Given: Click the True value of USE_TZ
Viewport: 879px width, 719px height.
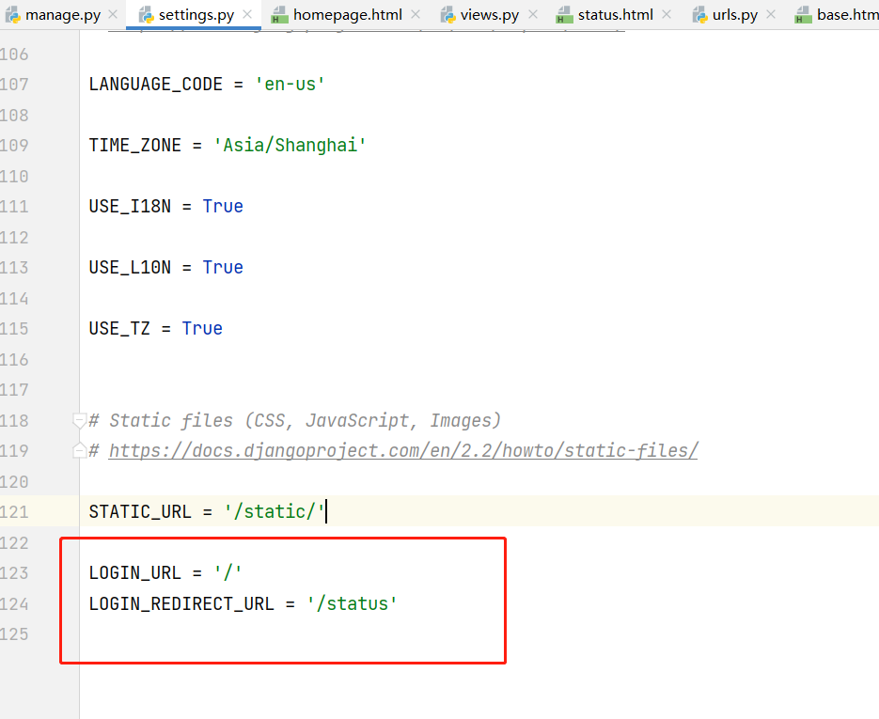Looking at the screenshot, I should [x=202, y=328].
